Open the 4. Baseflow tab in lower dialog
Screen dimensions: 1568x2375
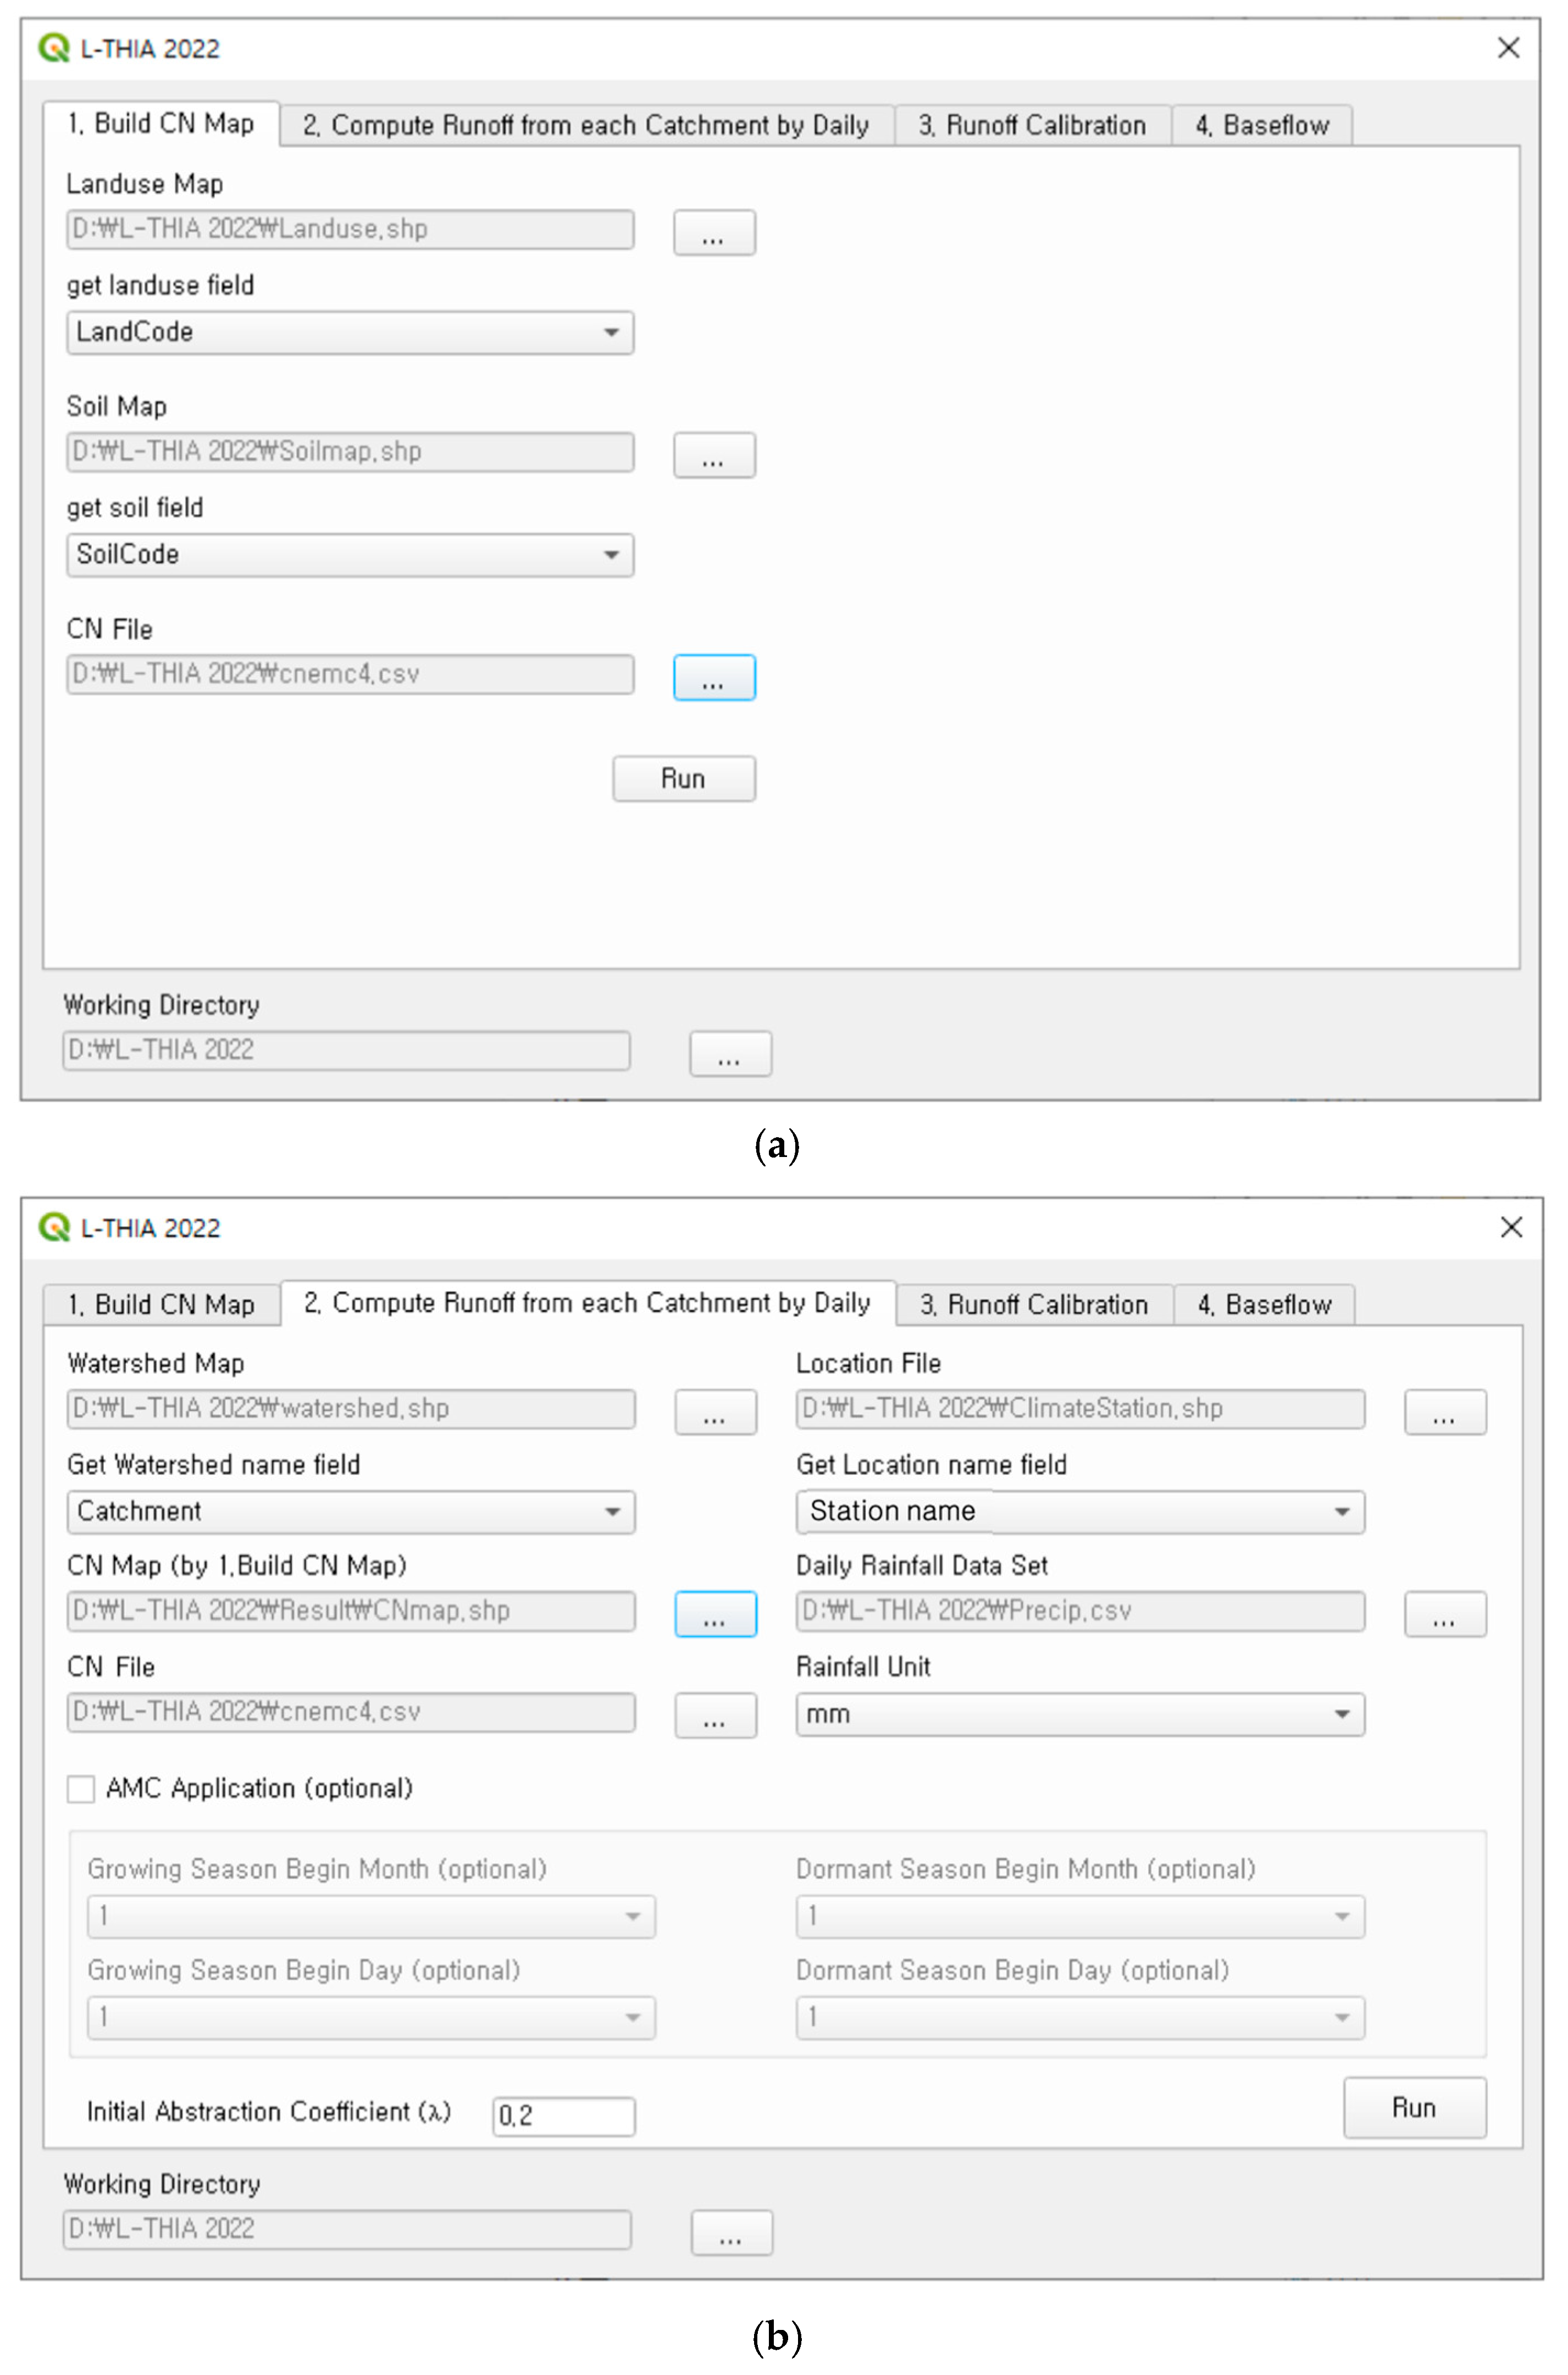[x=1264, y=1305]
